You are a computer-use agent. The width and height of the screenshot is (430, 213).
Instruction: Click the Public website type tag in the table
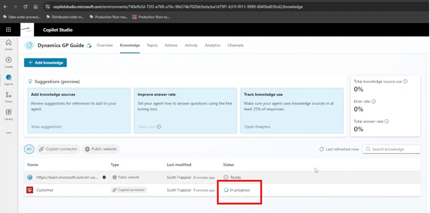pyautogui.click(x=126, y=177)
